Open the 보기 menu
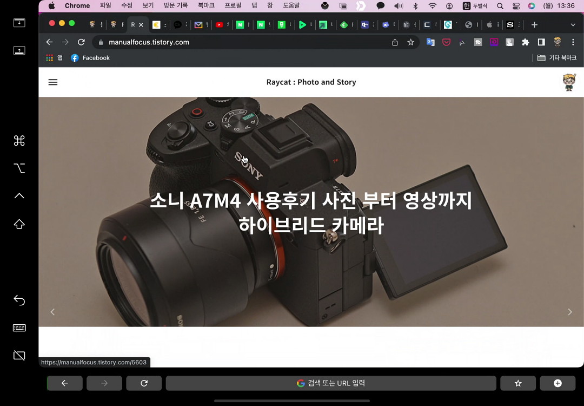The height and width of the screenshot is (406, 584). (x=148, y=5)
